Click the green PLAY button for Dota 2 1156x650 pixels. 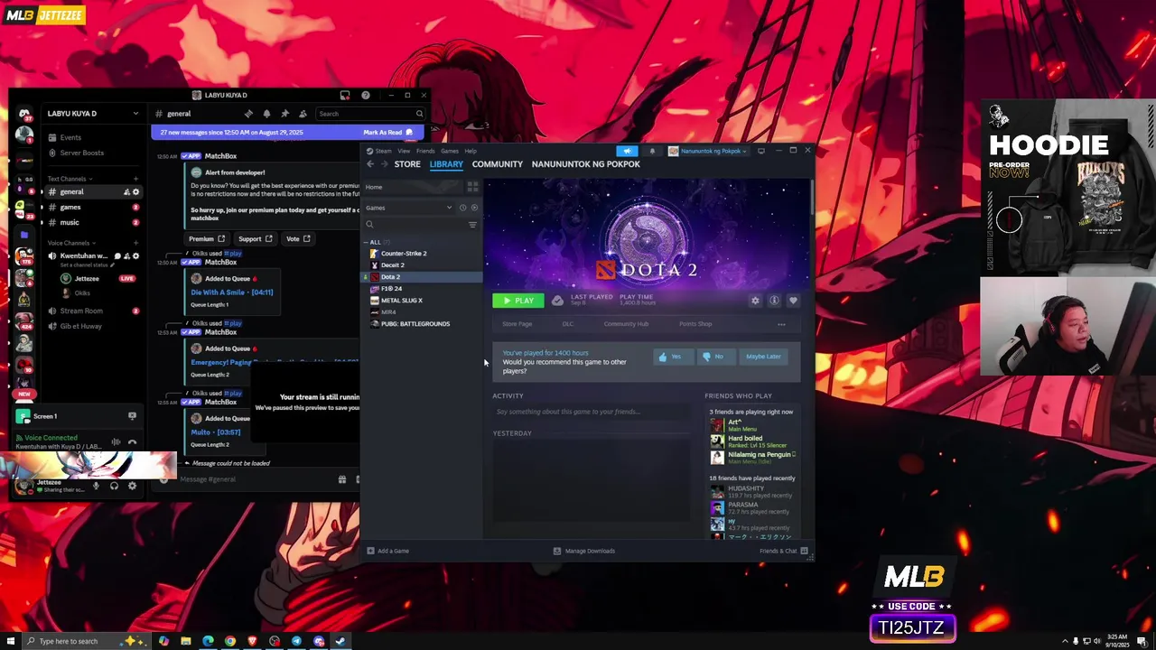click(518, 301)
